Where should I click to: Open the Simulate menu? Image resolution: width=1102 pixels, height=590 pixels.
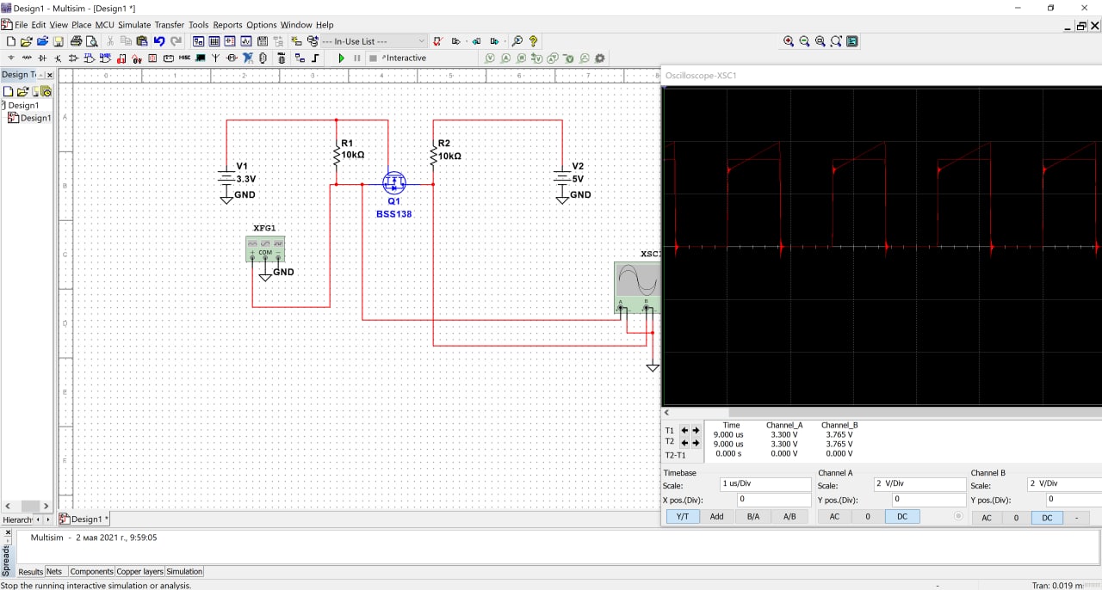coord(133,25)
